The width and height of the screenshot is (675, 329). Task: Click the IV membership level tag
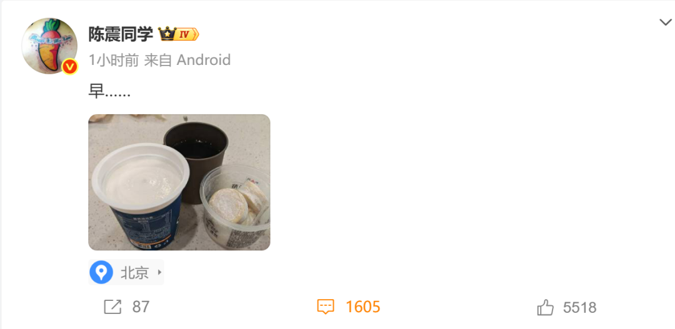(186, 34)
